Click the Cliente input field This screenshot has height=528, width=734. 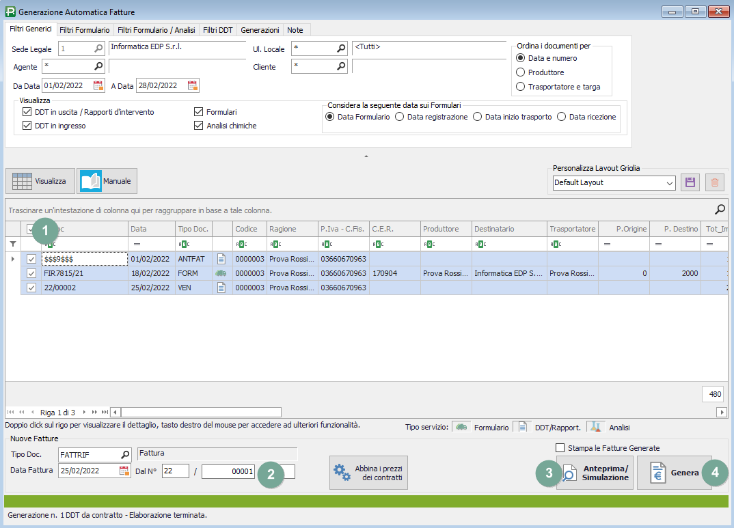[x=313, y=67]
